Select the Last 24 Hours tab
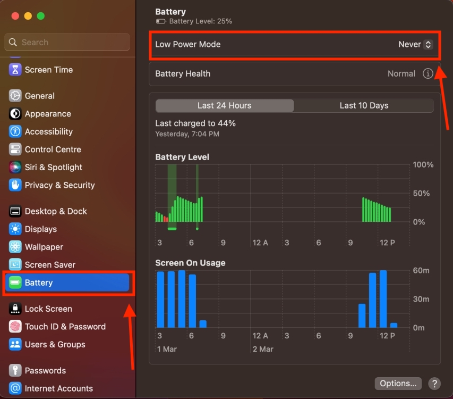Viewport: 453px width, 399px height. 224,105
